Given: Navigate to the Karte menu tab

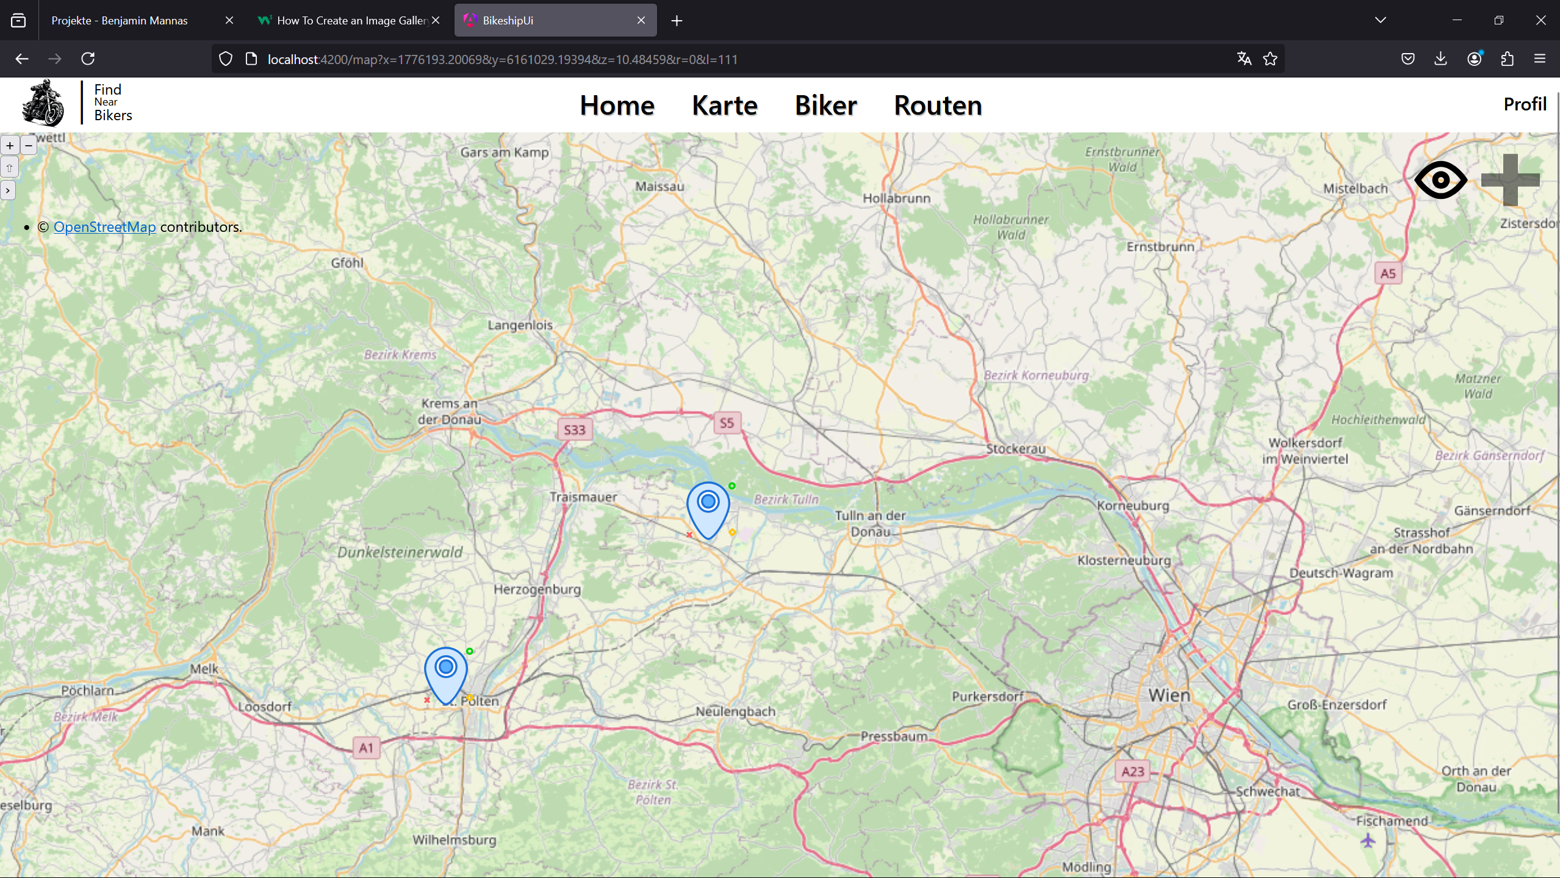Looking at the screenshot, I should tap(724, 104).
